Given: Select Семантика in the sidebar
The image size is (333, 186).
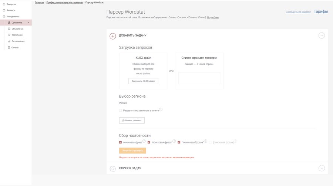Looking at the screenshot, I should 16,23.
